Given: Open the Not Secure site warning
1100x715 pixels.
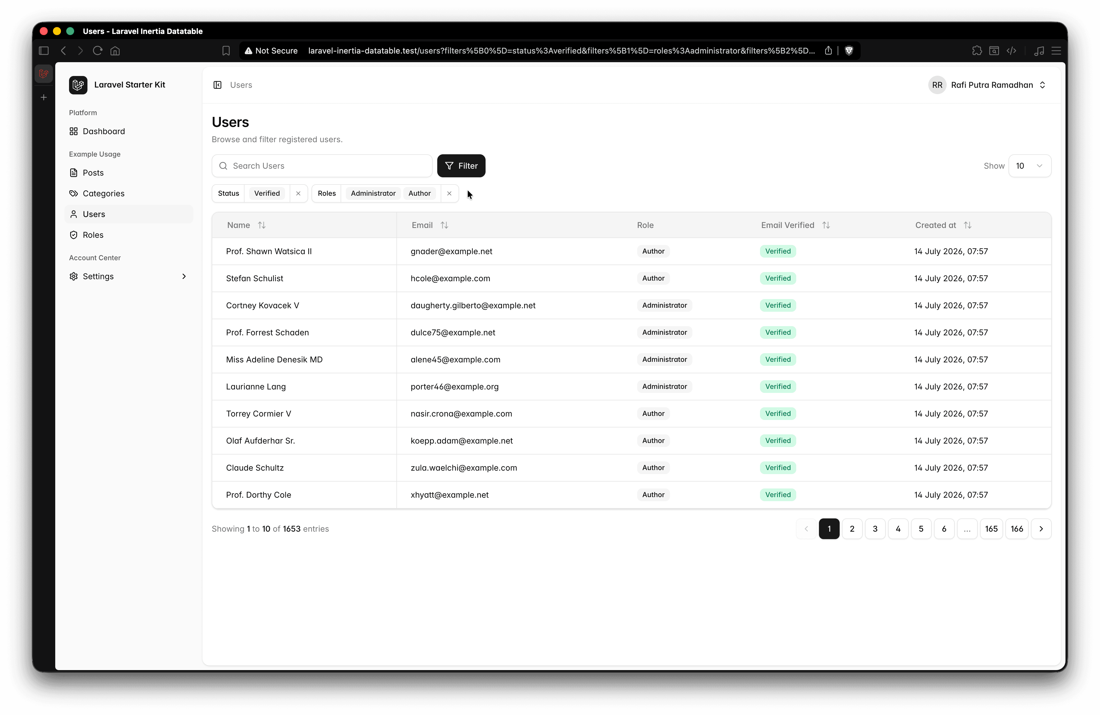Looking at the screenshot, I should (271, 50).
